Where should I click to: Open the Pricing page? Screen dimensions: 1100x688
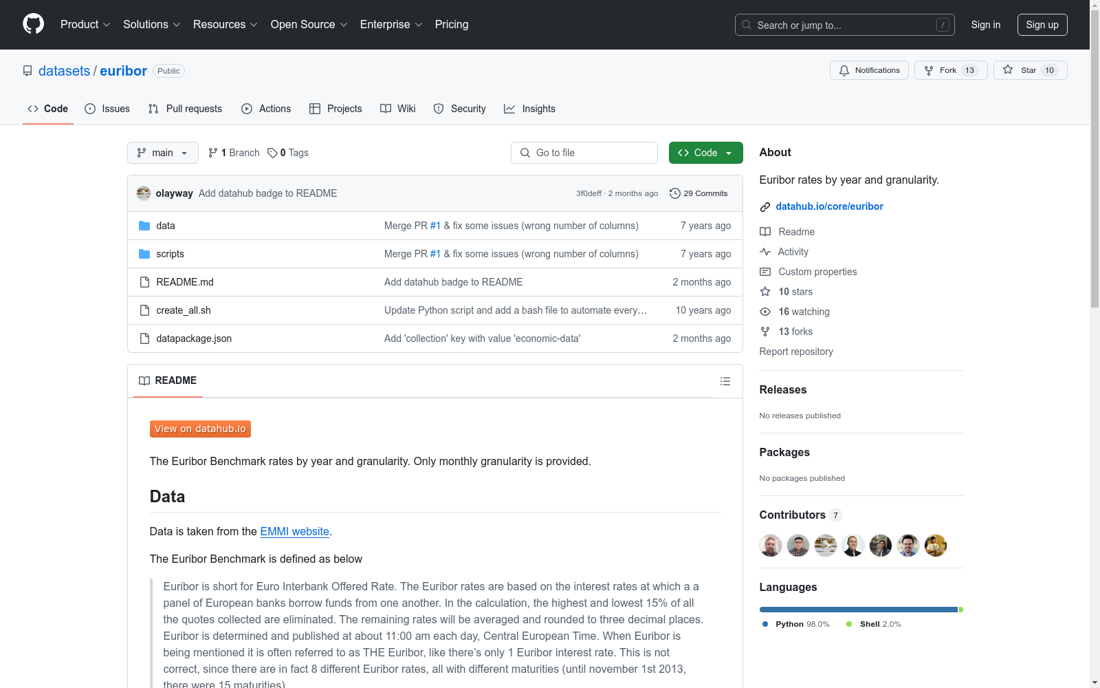coord(452,25)
